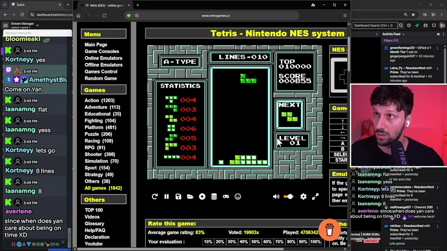Open Games Control link
Screen dimensions: 447x251
click(101, 71)
